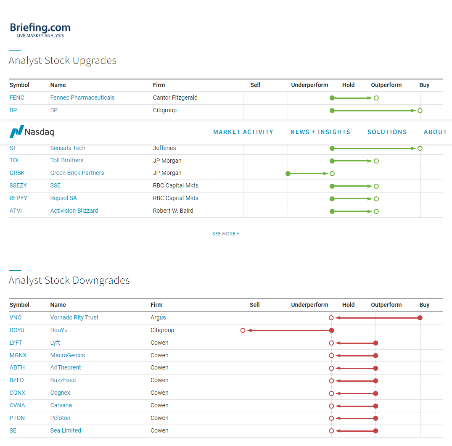Click the PTON ticker symbol
Viewport: 452px width, 446px height.
click(x=17, y=418)
